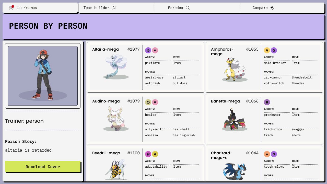Click the dragon type icon on Altaria-mega
The image size is (327, 184).
point(148,50)
